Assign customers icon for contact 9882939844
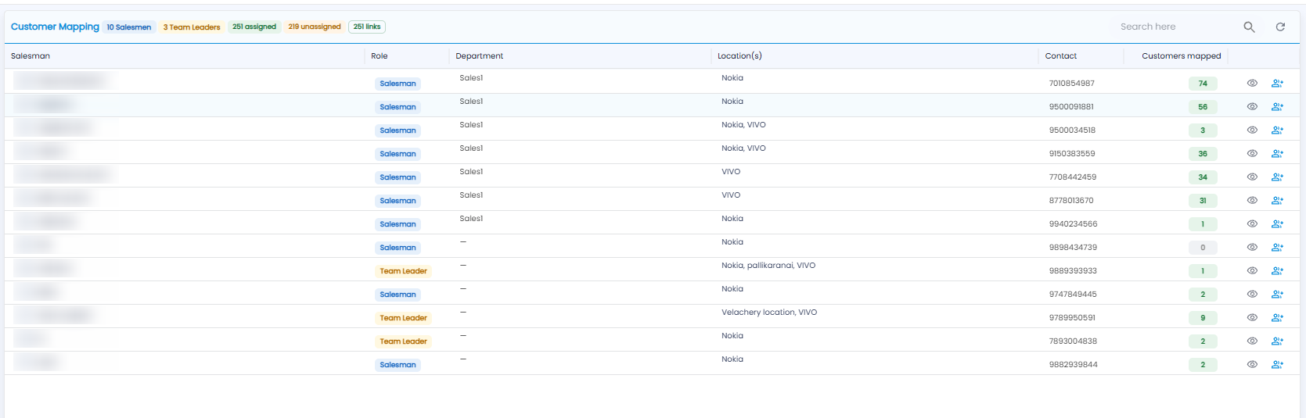Viewport: 1306px width, 418px height. pos(1277,364)
